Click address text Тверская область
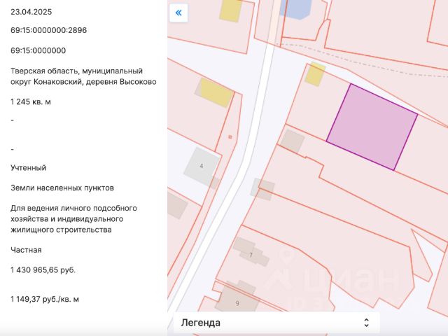The image size is (448, 336). [44, 71]
